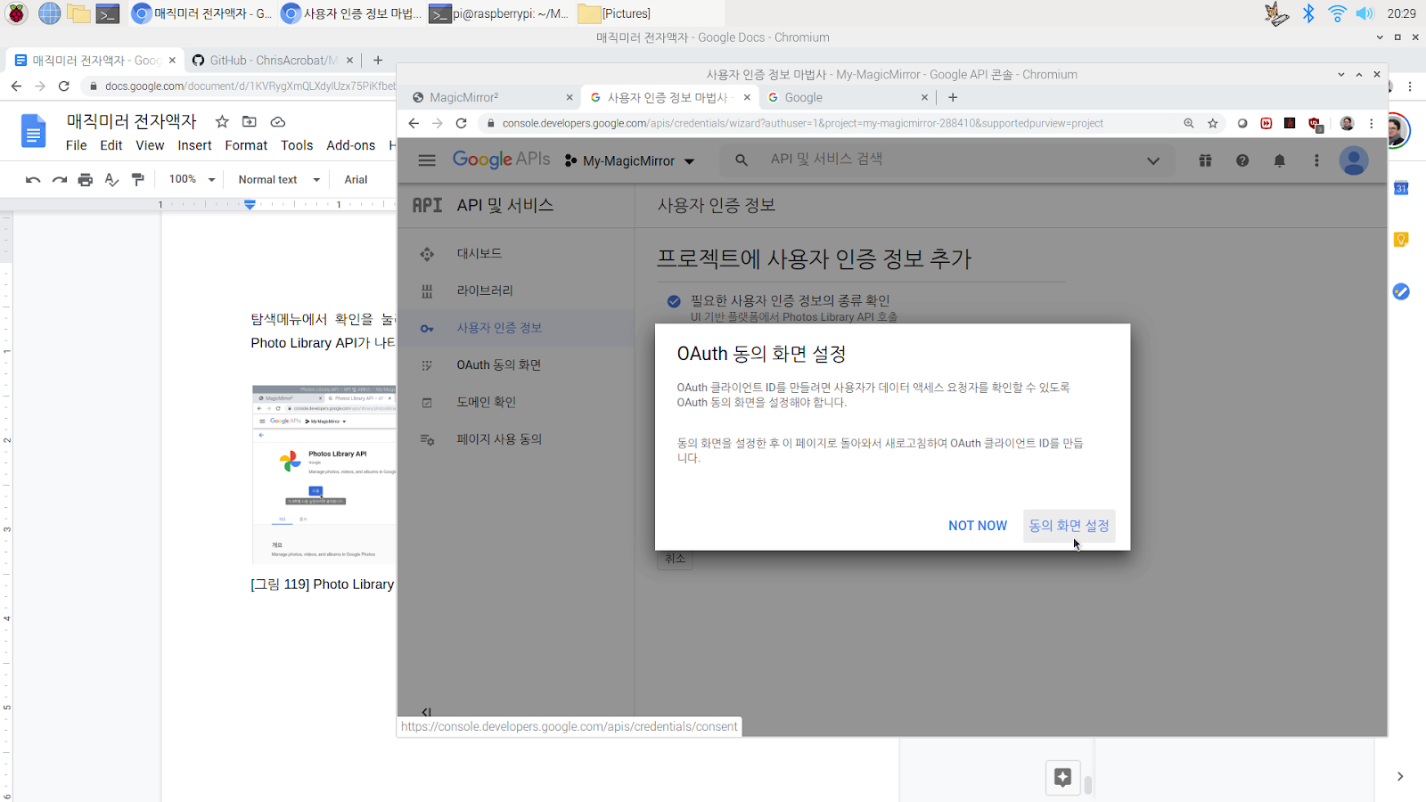
Task: Launch the web browser globe icon in taskbar
Action: pos(49,13)
